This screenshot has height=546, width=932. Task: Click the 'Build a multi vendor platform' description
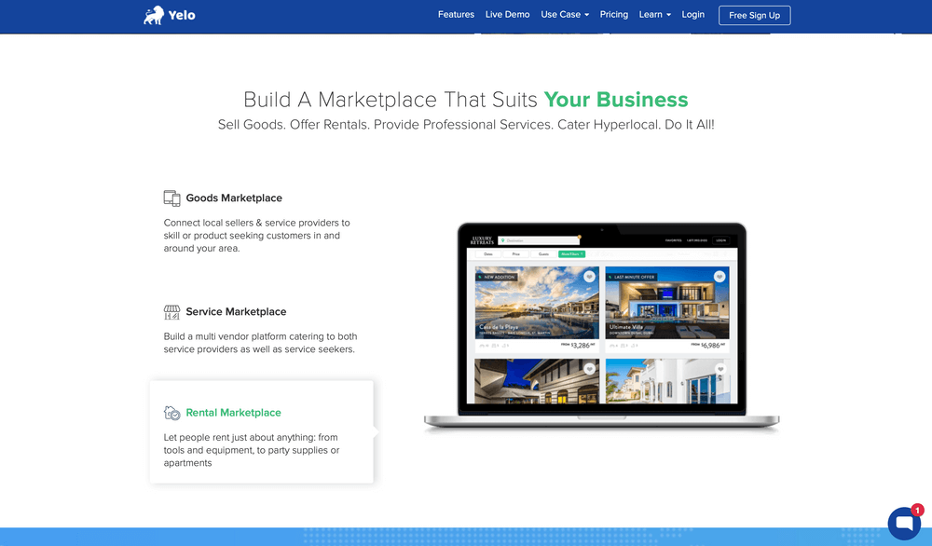click(x=260, y=343)
